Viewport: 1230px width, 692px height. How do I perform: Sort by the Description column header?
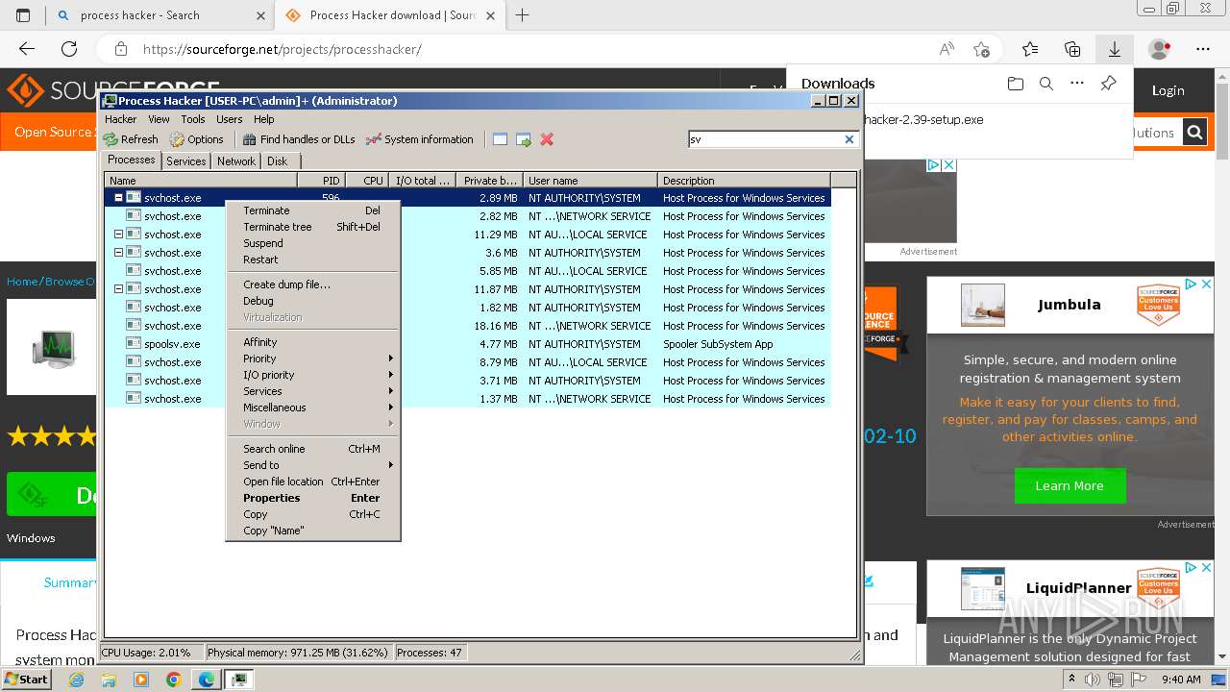(x=744, y=180)
